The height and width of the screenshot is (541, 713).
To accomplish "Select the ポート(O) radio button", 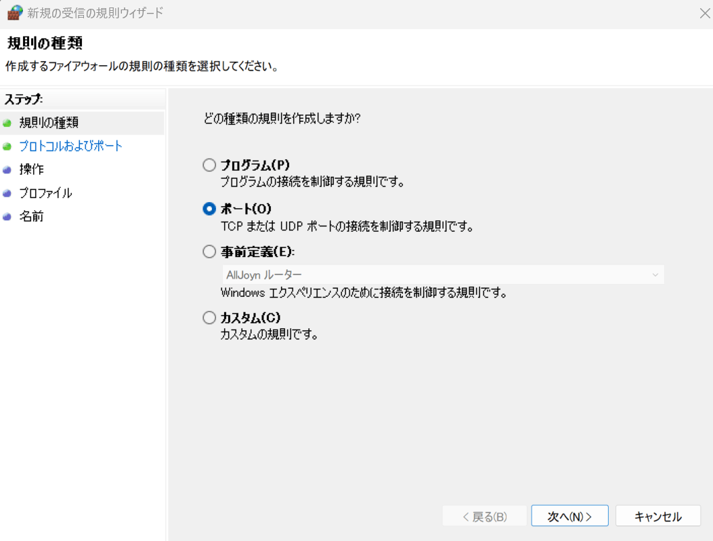I will [x=209, y=209].
